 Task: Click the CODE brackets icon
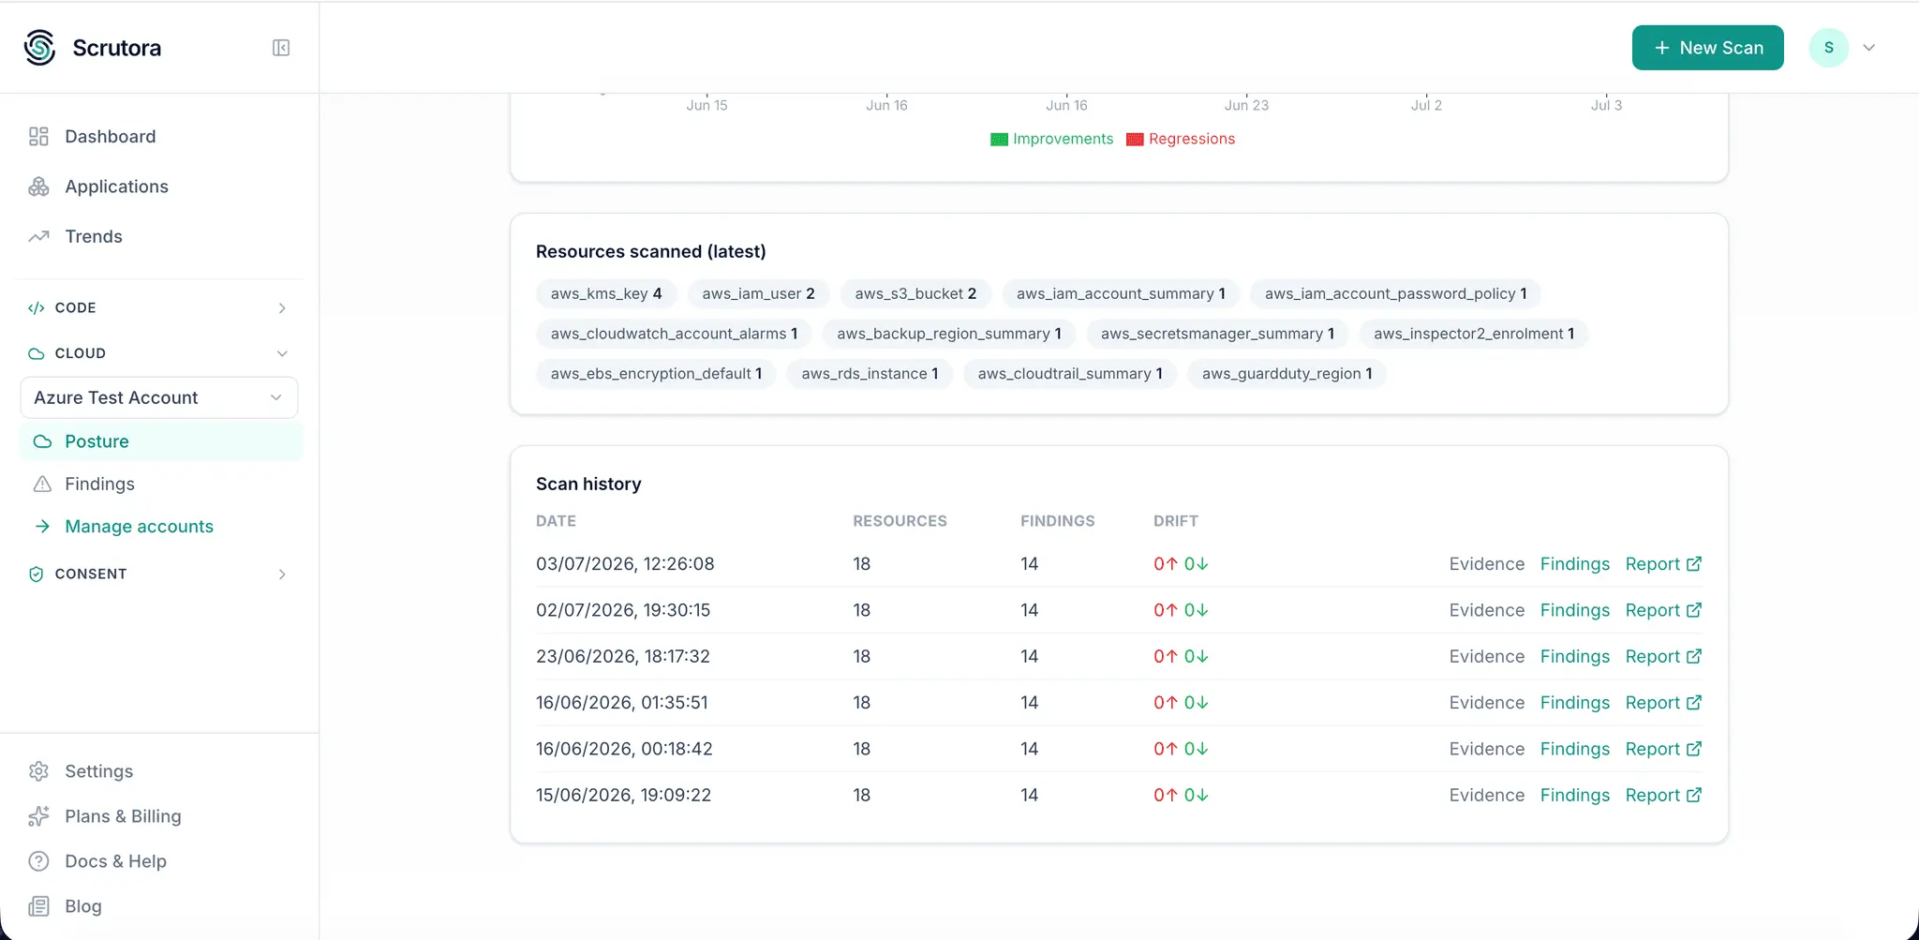pos(37,308)
